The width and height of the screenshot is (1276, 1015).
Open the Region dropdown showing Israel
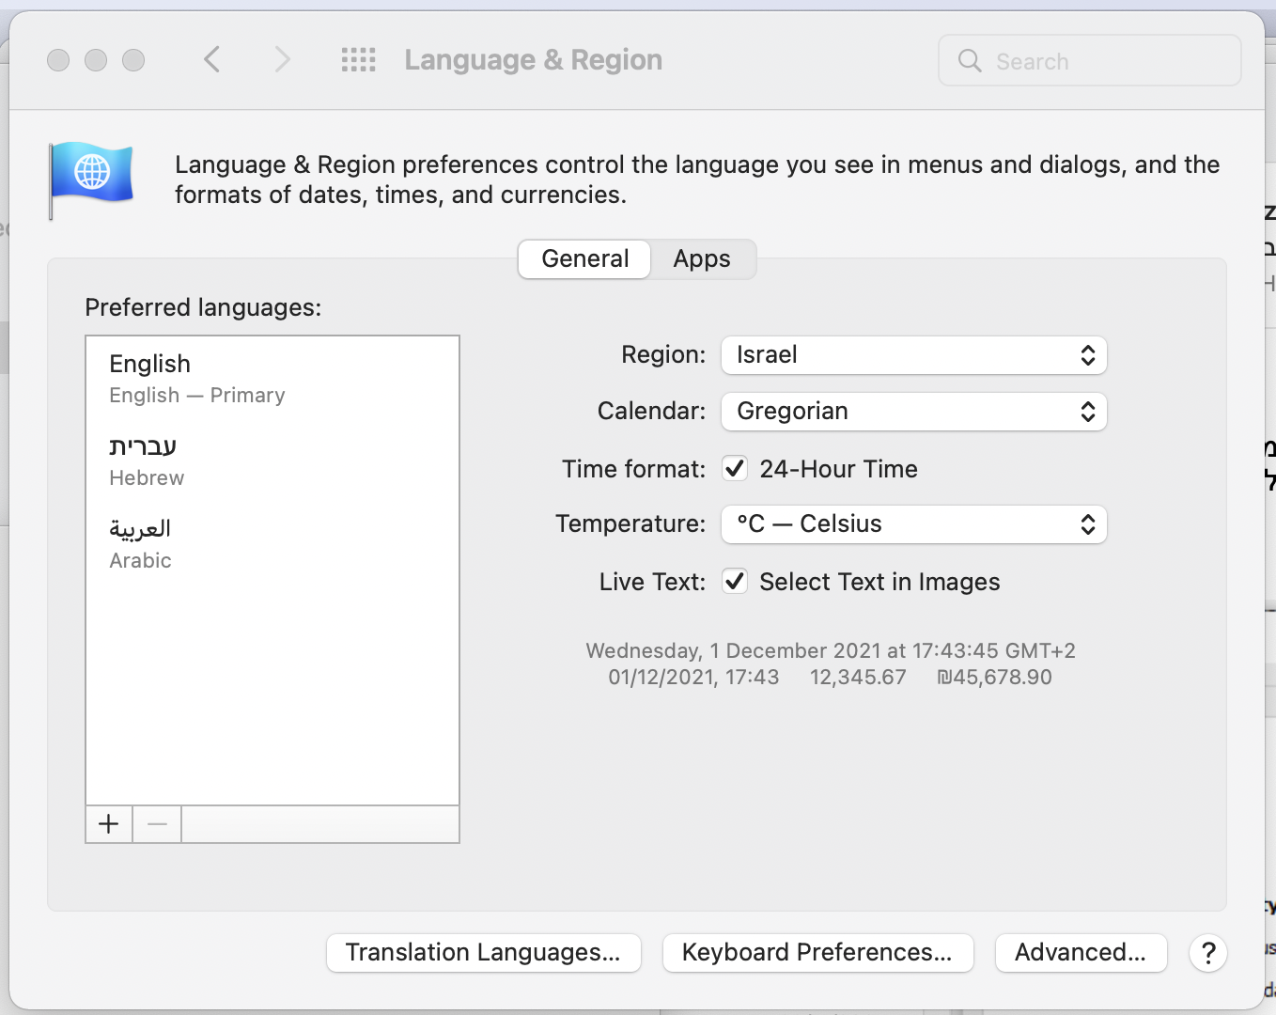(913, 355)
